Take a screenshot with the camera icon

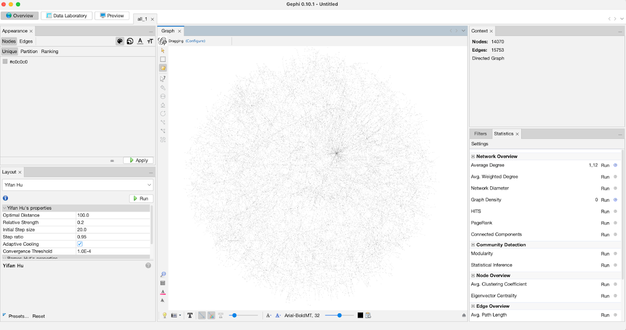coord(175,315)
